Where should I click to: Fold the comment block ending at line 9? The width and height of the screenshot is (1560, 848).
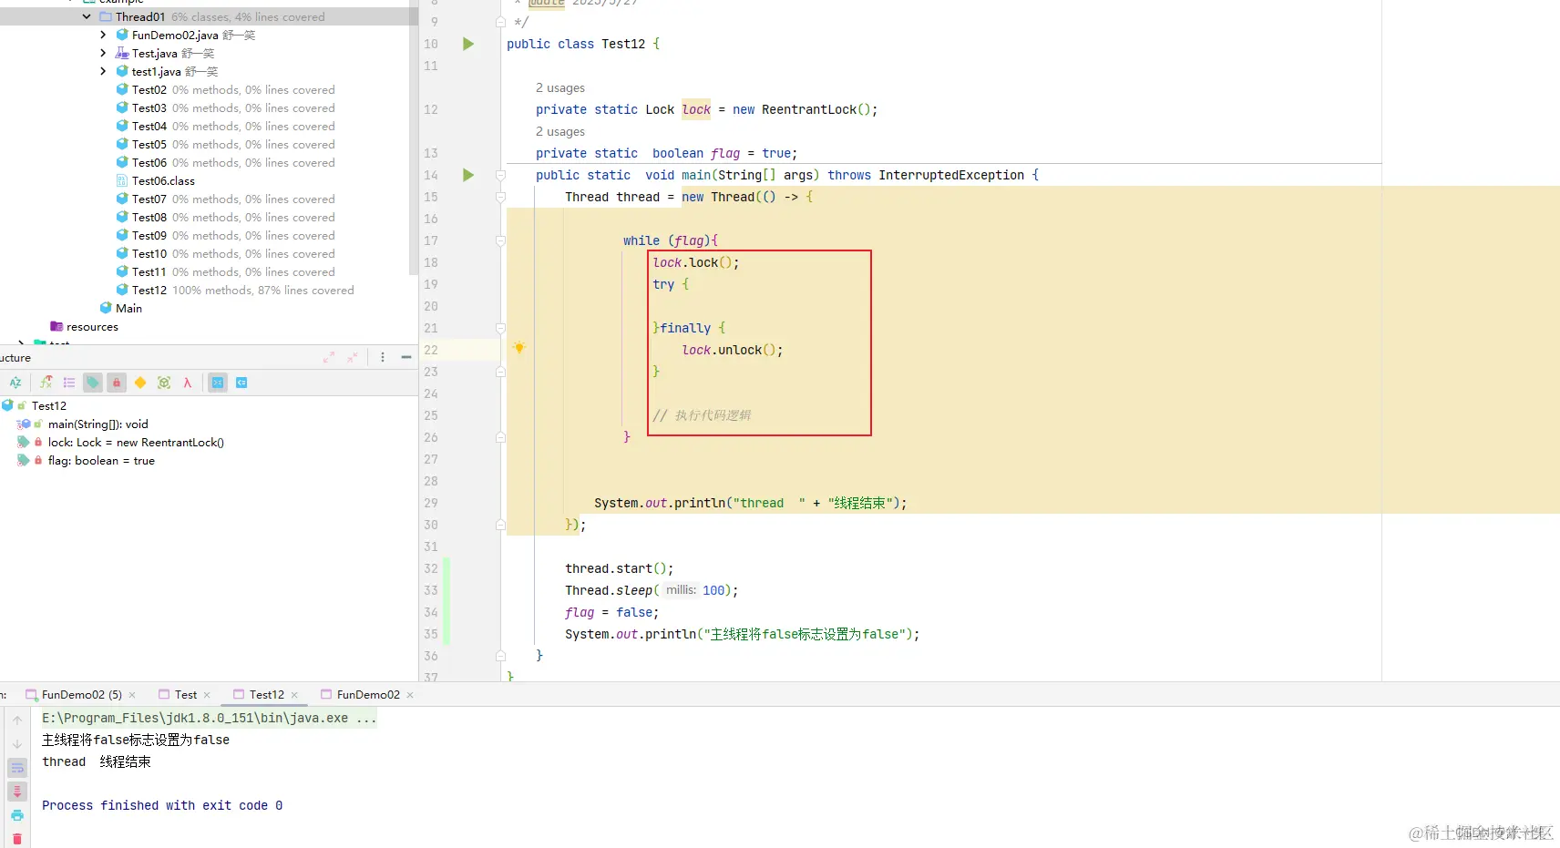(500, 22)
